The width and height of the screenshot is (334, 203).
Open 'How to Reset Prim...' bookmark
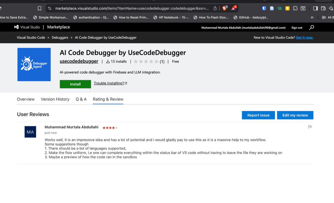pos(131,17)
